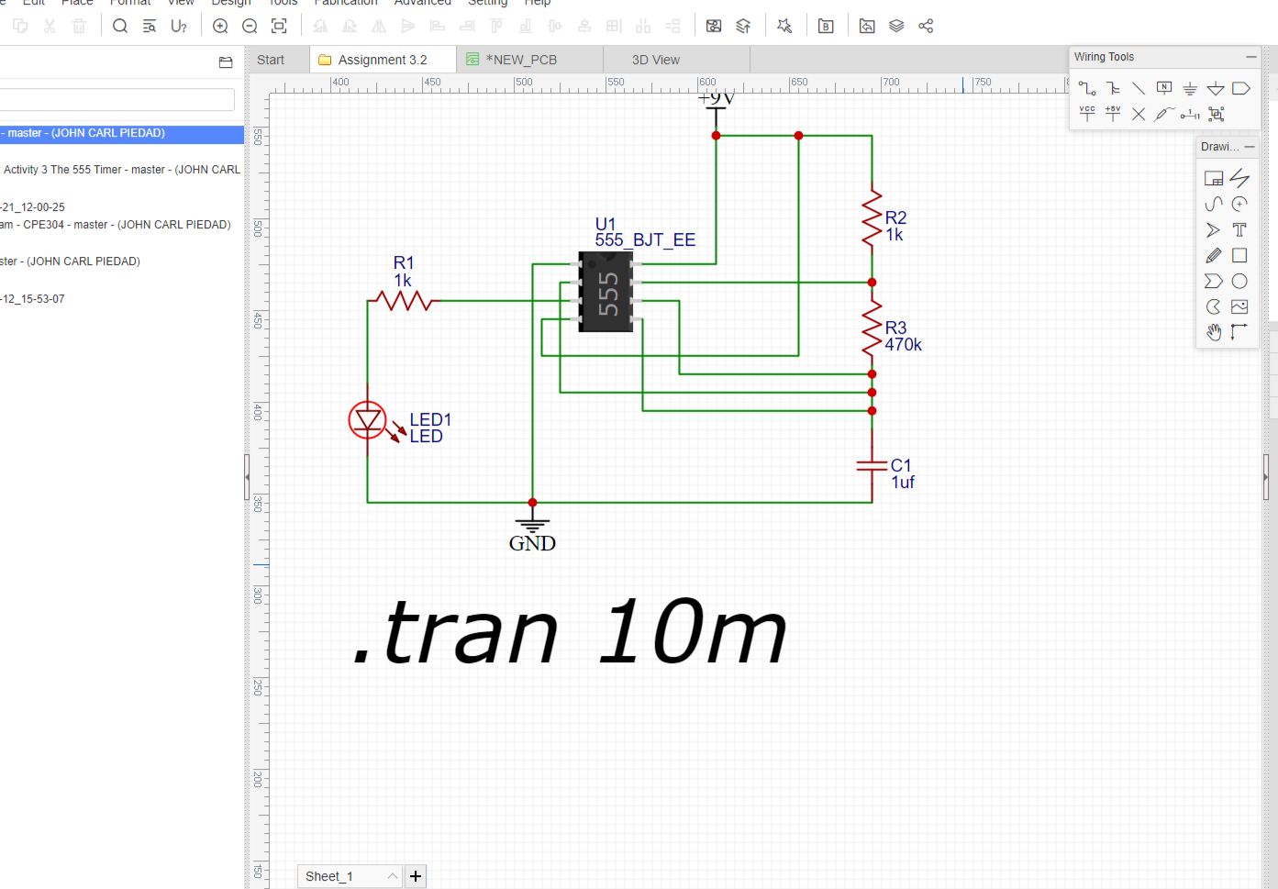1278x889 pixels.
Task: Open the Sheet_1 sheet selector arrow
Action: [x=393, y=876]
